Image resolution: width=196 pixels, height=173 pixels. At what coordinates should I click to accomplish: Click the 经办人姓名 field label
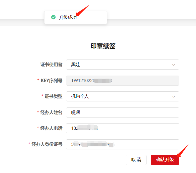click(51, 112)
